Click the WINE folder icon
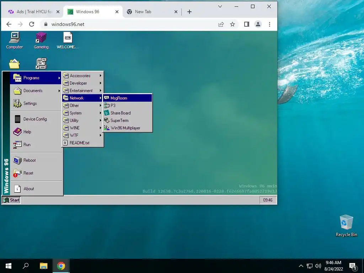364x273 pixels. click(66, 128)
